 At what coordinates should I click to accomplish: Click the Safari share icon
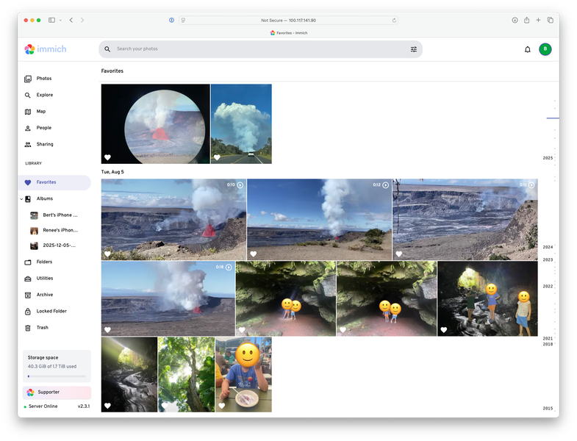(526, 21)
